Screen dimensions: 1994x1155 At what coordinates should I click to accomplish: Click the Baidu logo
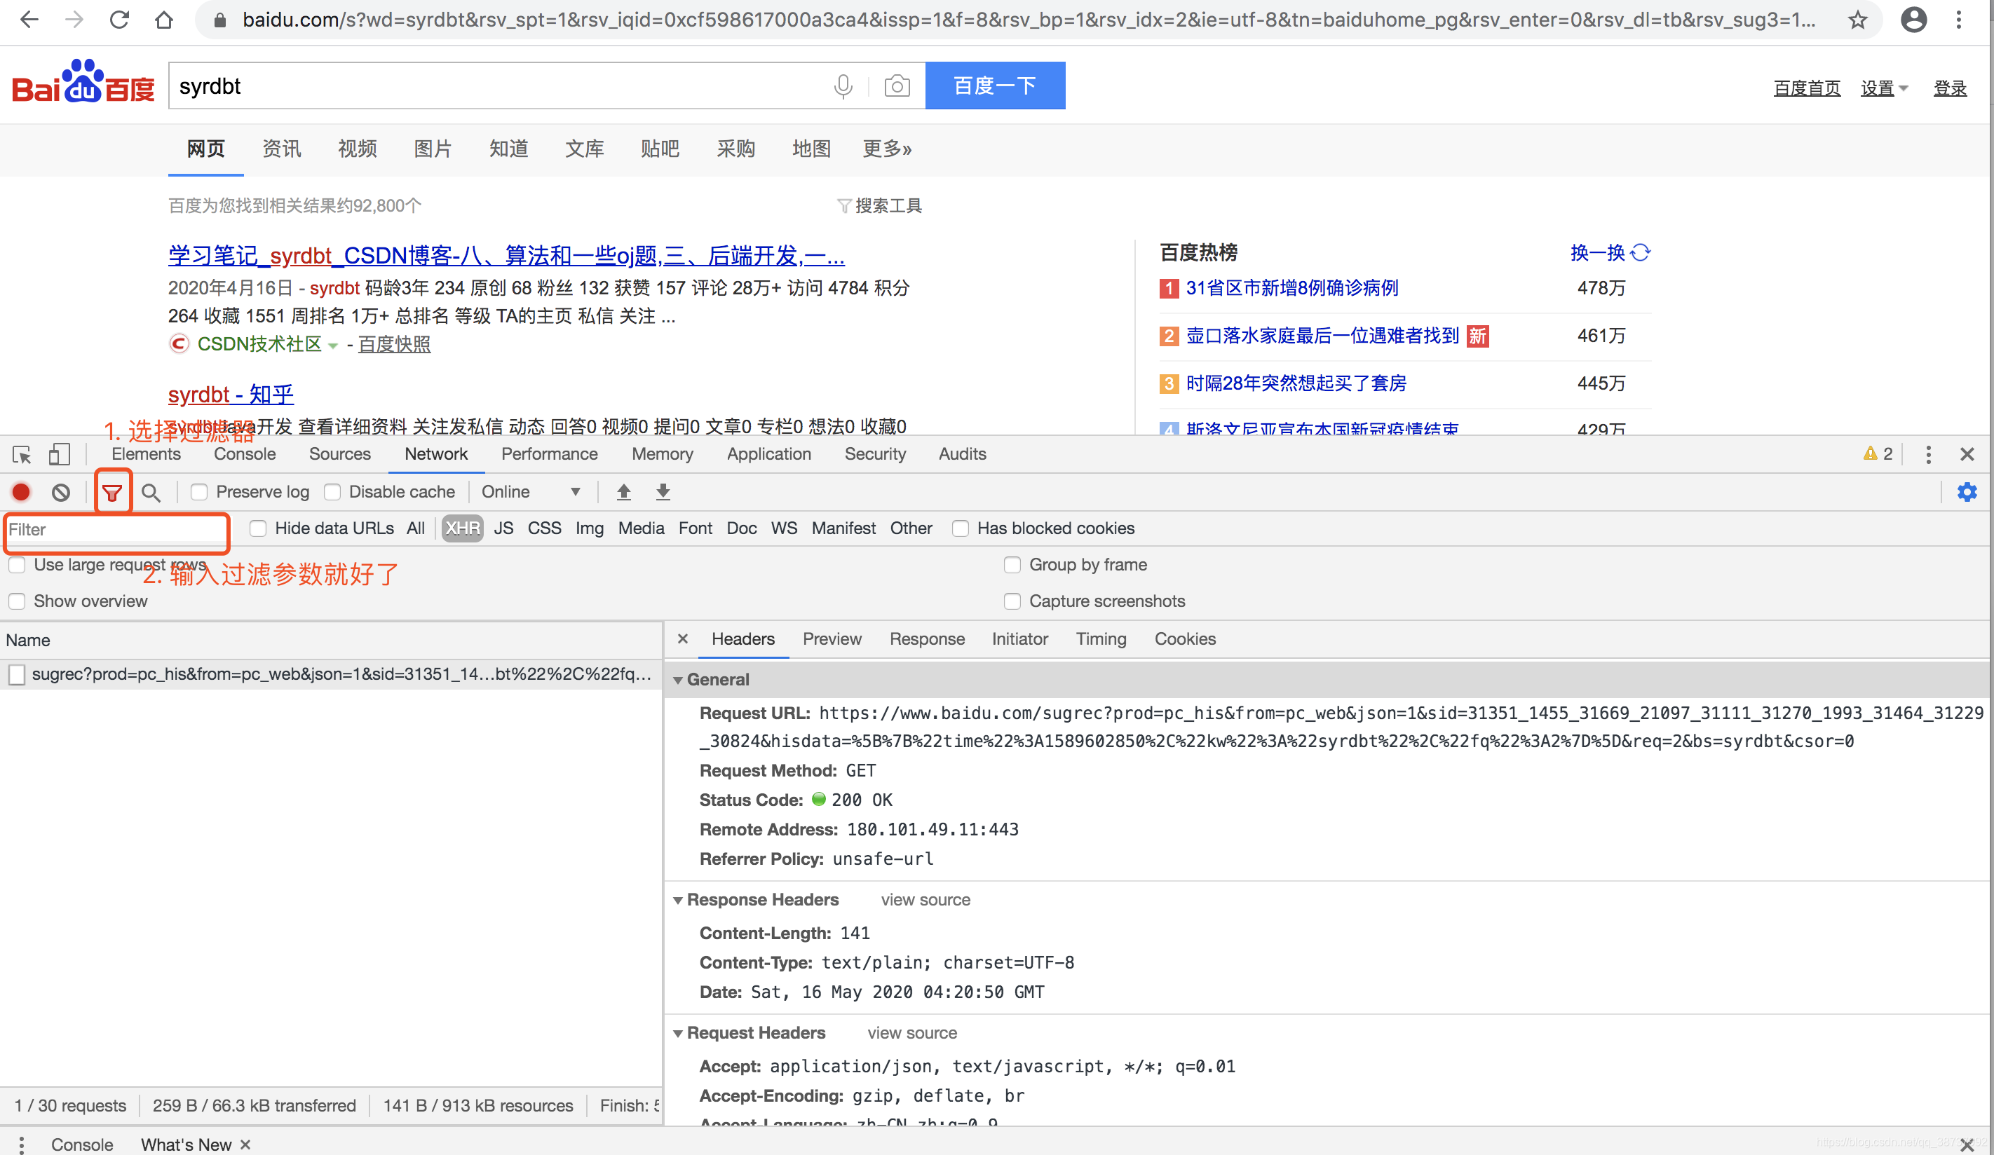(83, 82)
